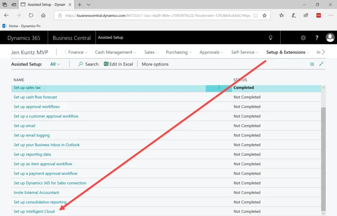The image size is (337, 216).
Task: Click the collapse page arrows icon
Action: 321,64
